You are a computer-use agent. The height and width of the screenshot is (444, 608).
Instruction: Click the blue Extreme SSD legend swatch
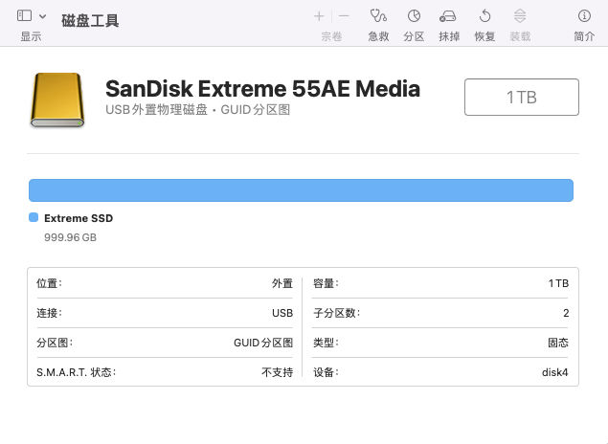tap(34, 218)
